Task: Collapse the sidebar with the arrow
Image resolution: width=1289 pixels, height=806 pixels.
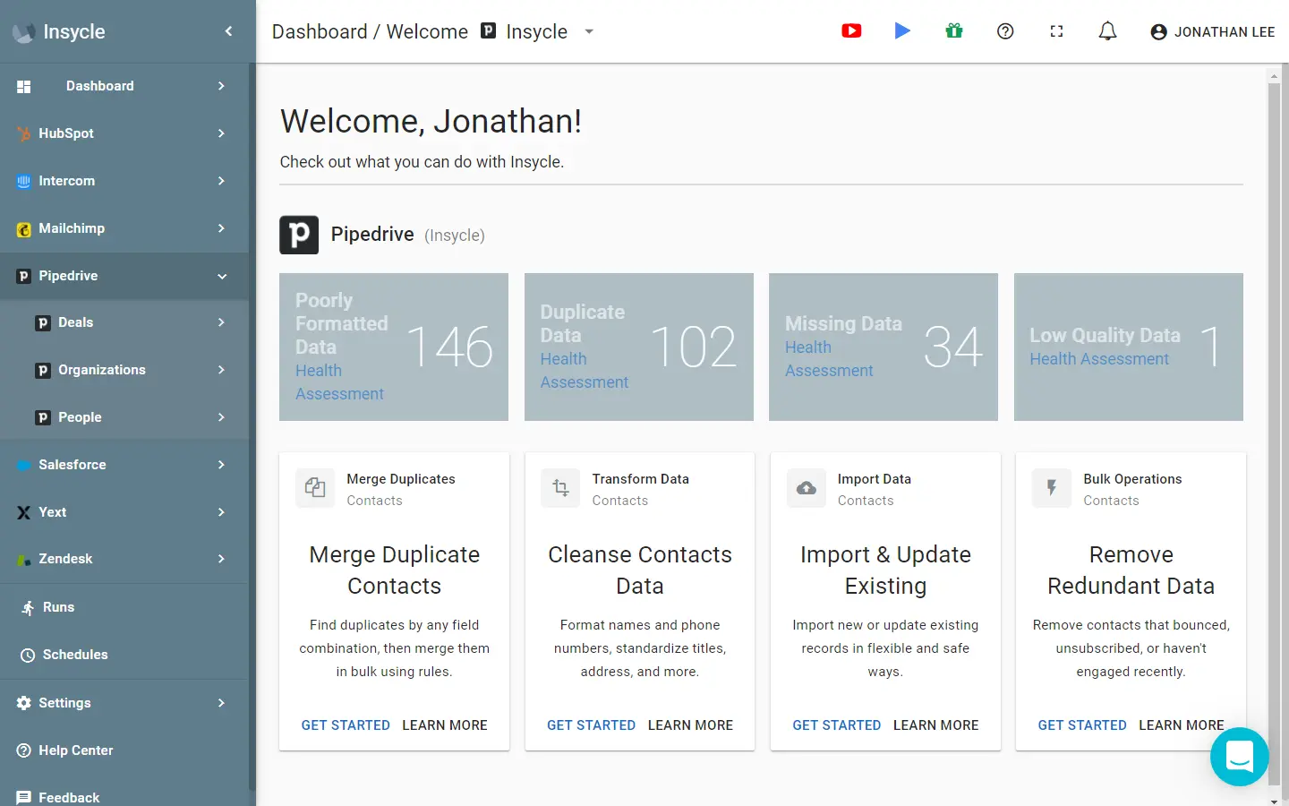Action: (228, 31)
